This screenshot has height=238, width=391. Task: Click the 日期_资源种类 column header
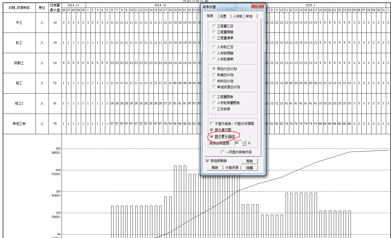click(x=19, y=8)
